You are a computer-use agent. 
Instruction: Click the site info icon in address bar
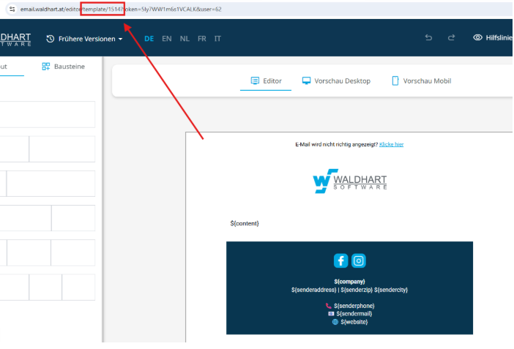click(11, 9)
